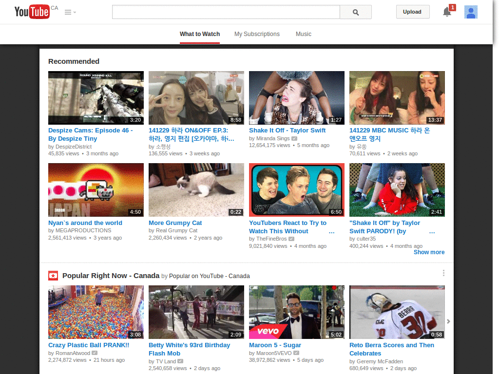The image size is (499, 374).
Task: Open the More Grumpy Cat title link
Action: click(x=175, y=223)
